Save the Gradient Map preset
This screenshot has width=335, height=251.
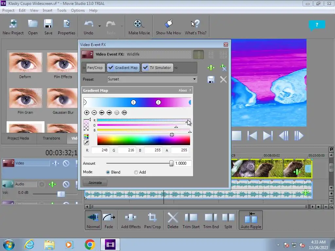211,79
